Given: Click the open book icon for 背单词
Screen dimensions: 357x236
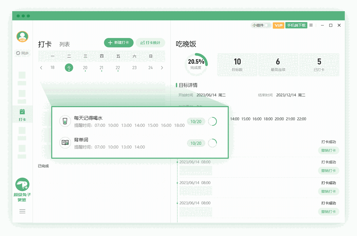Looking at the screenshot, I should (x=65, y=143).
